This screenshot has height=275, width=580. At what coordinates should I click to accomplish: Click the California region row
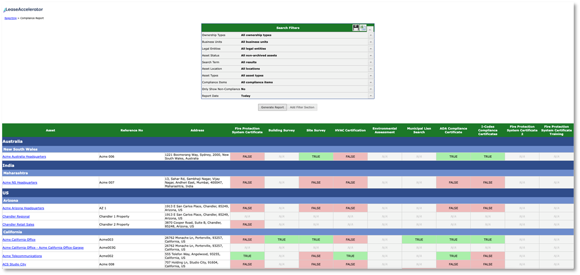[x=288, y=232]
